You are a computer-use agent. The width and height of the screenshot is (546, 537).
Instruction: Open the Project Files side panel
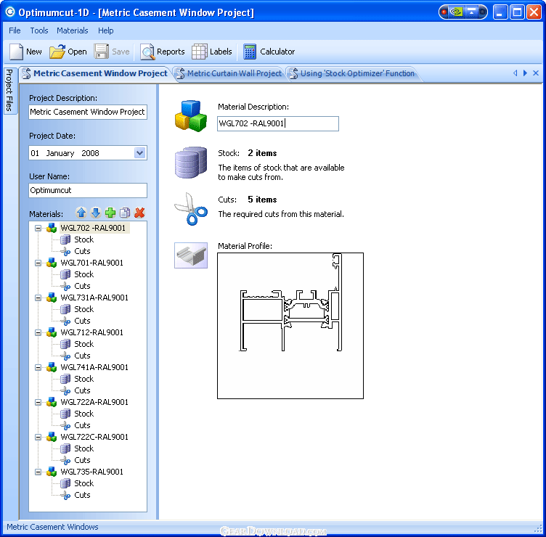9,90
